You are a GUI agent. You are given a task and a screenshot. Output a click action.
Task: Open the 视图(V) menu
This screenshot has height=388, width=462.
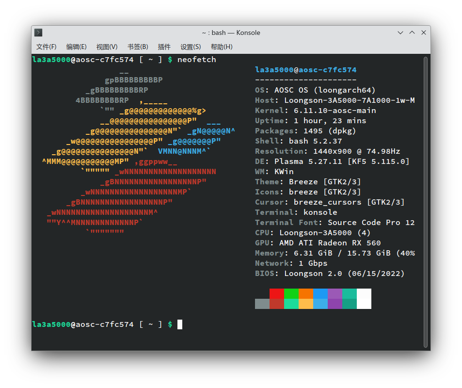[107, 47]
